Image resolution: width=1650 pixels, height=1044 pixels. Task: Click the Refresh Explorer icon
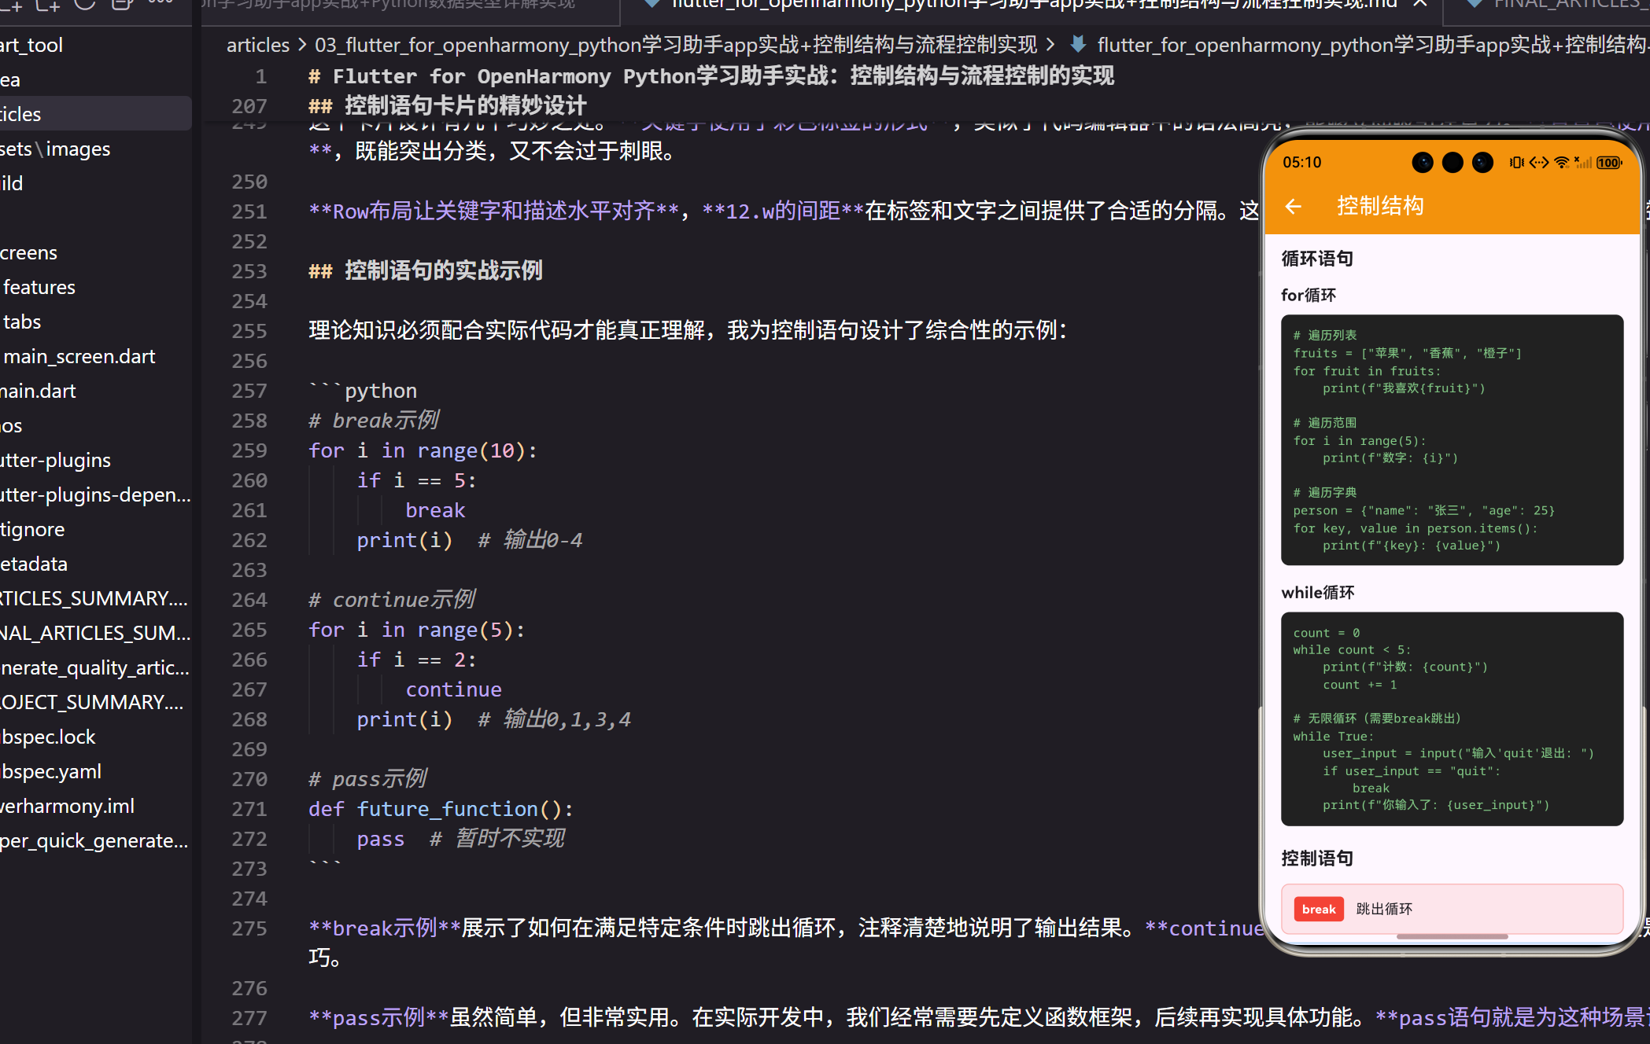pos(84,5)
